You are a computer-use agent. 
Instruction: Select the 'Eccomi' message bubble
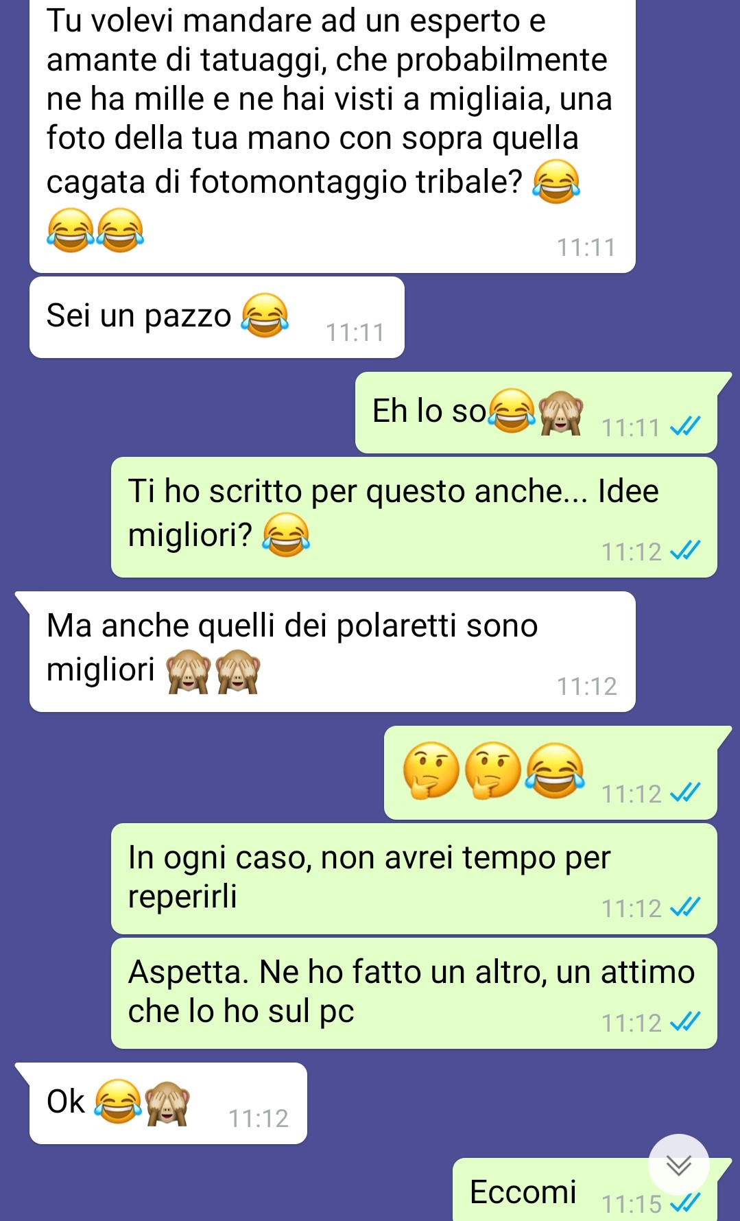pos(585,1190)
